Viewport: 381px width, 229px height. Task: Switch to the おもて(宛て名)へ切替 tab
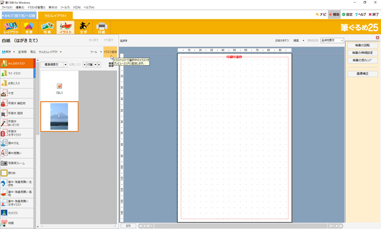19,15
